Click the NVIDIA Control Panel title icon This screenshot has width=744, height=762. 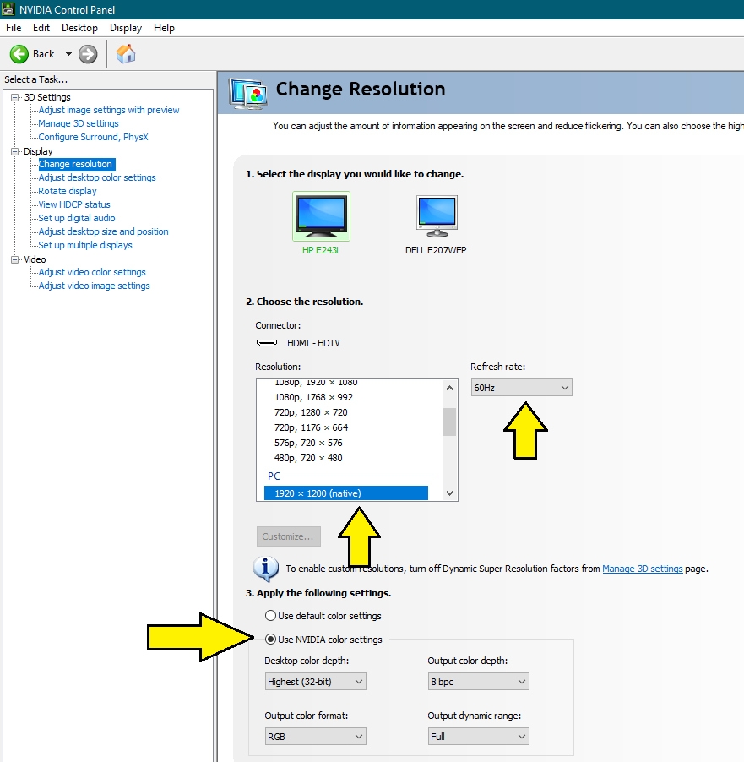[x=8, y=9]
